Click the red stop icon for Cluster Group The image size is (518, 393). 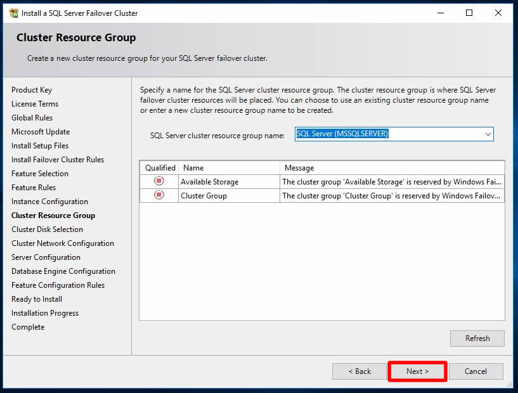coord(159,195)
